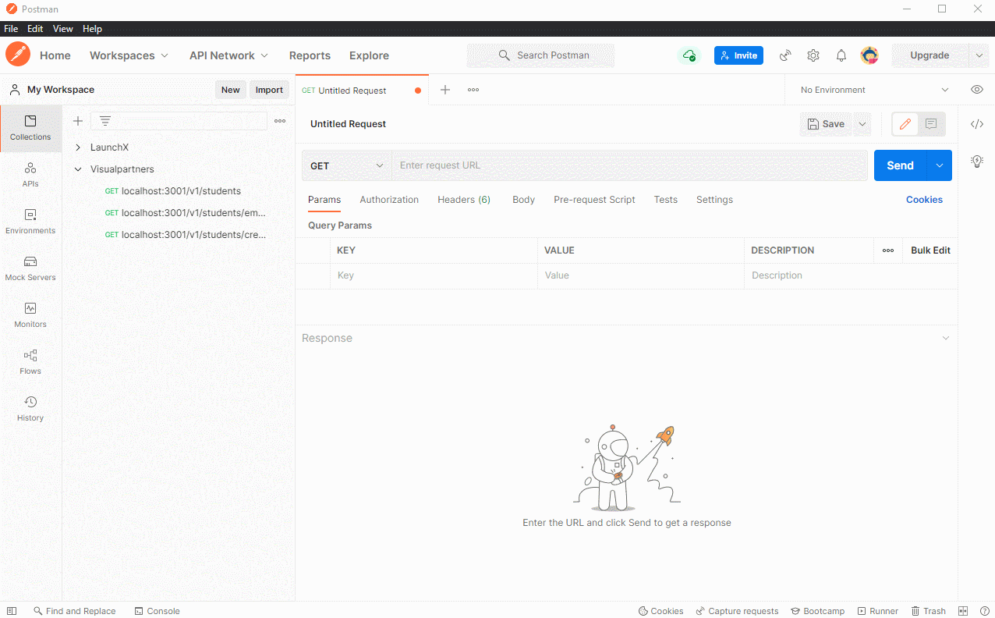Click Bulk Edit for query params
This screenshot has width=995, height=618.
tap(930, 250)
